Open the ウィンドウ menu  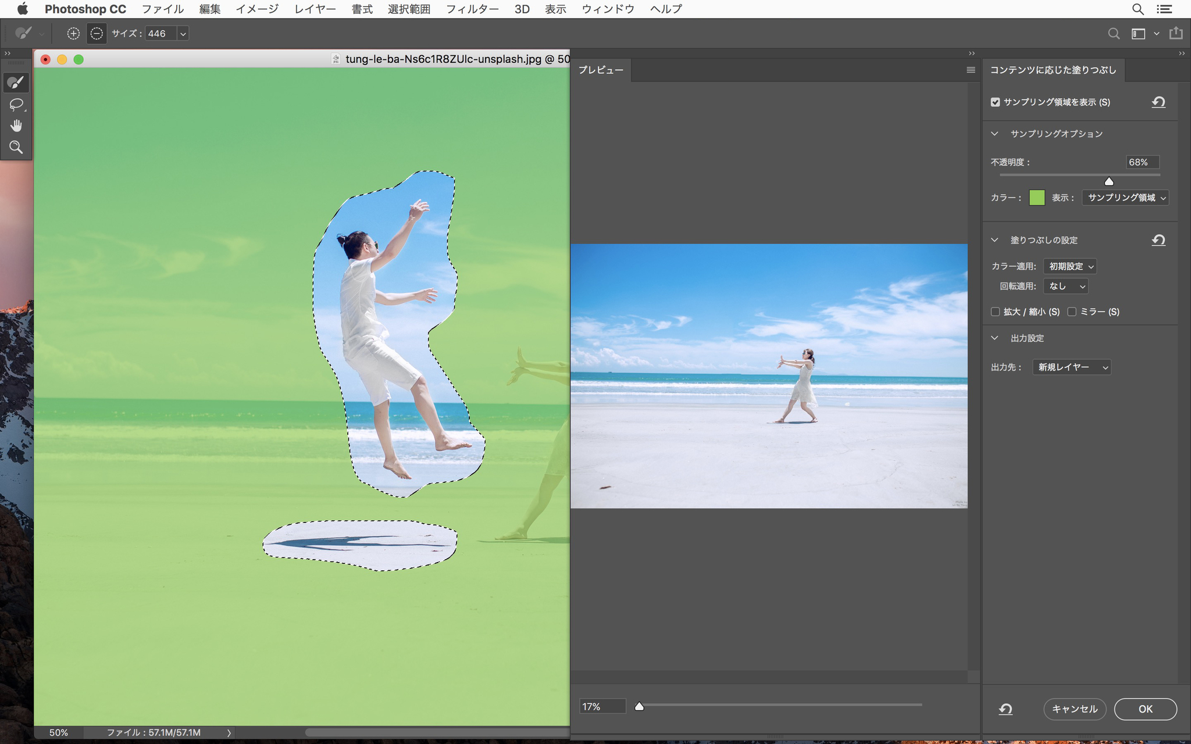click(x=608, y=9)
